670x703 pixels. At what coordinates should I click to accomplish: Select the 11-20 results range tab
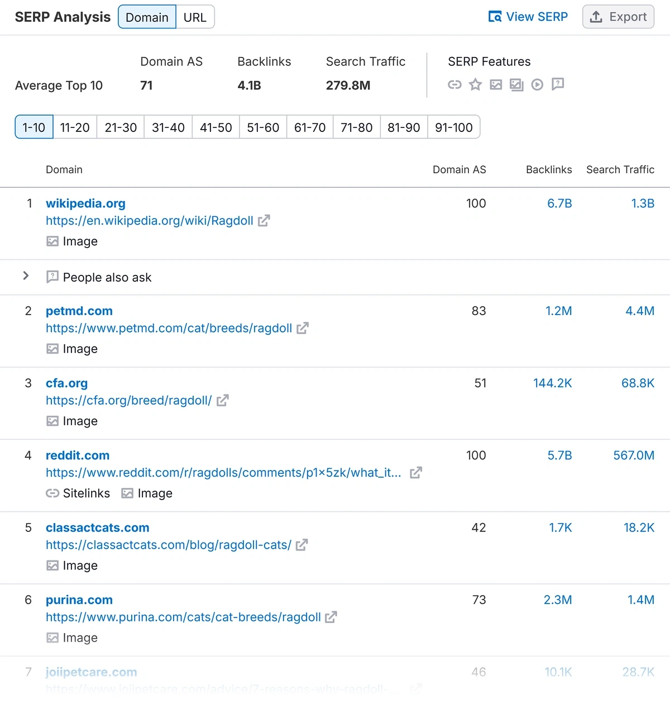(x=75, y=127)
